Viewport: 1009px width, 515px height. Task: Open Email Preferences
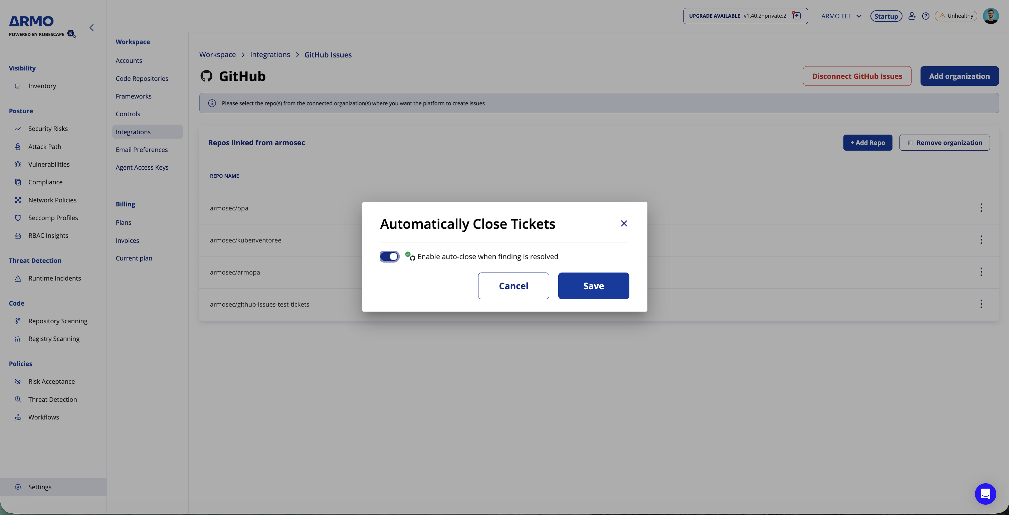(142, 149)
